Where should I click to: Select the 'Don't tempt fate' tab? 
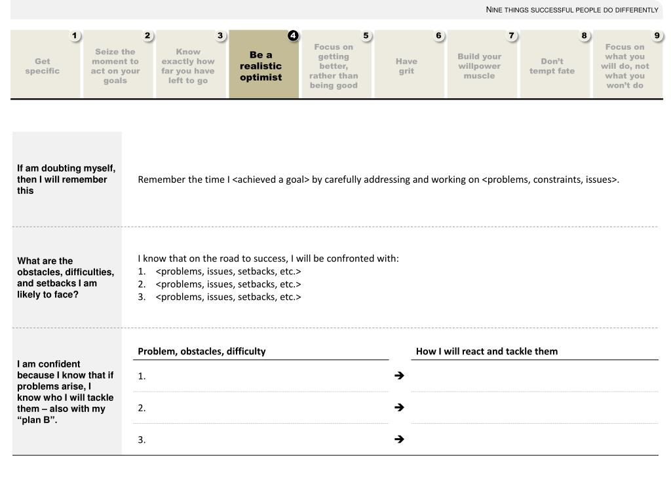[554, 64]
